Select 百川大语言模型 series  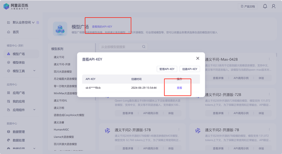click(63, 72)
